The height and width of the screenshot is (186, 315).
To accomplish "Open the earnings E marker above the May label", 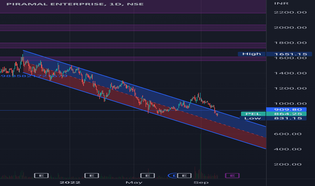I will 147,176.
